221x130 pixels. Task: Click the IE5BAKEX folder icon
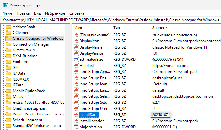[x=8, y=79]
